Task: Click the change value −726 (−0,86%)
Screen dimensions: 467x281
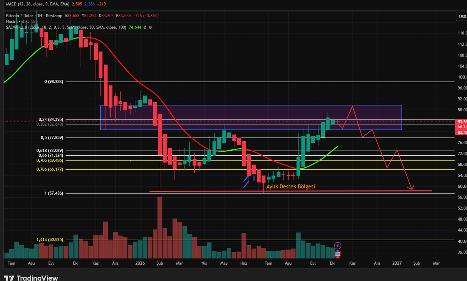Action: tap(146, 16)
